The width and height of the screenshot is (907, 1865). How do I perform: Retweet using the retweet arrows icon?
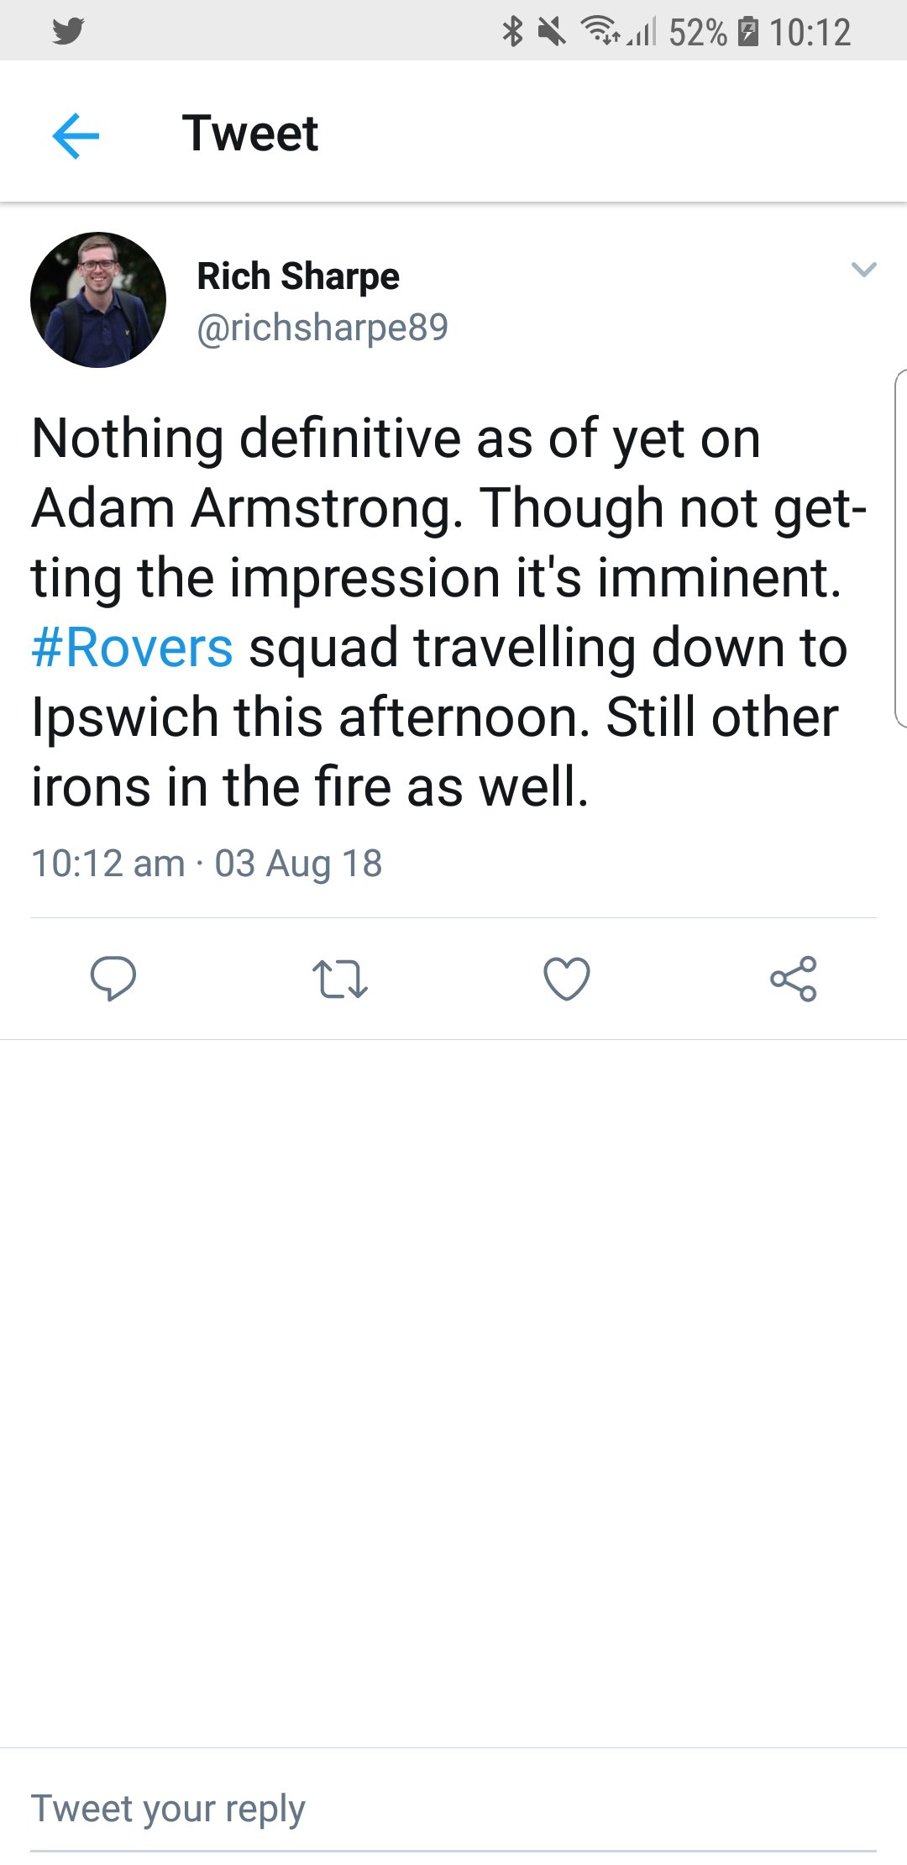coord(339,980)
